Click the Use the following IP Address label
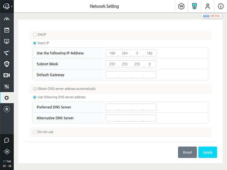The width and height of the screenshot is (227, 170). coord(60,53)
